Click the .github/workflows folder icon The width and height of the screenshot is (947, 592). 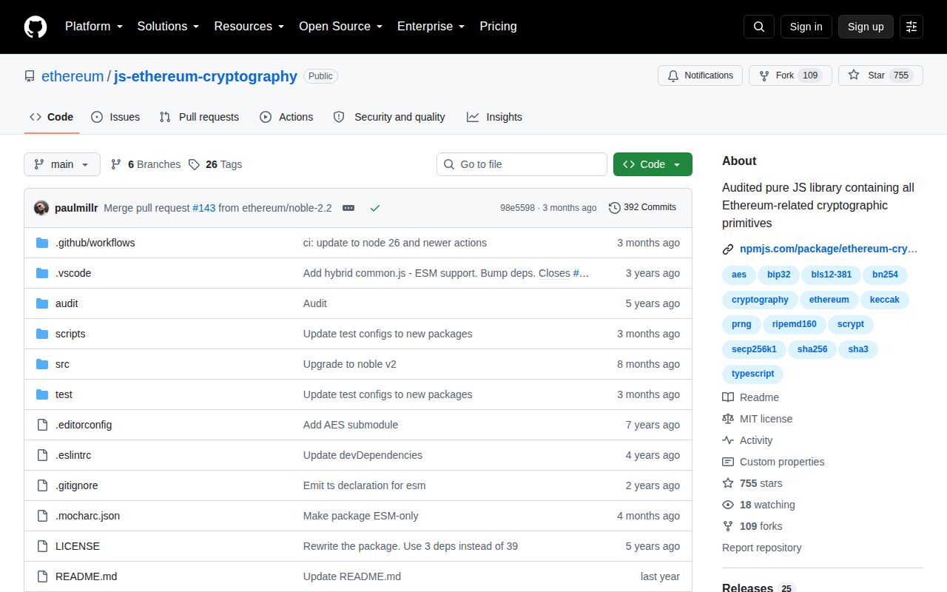click(42, 243)
